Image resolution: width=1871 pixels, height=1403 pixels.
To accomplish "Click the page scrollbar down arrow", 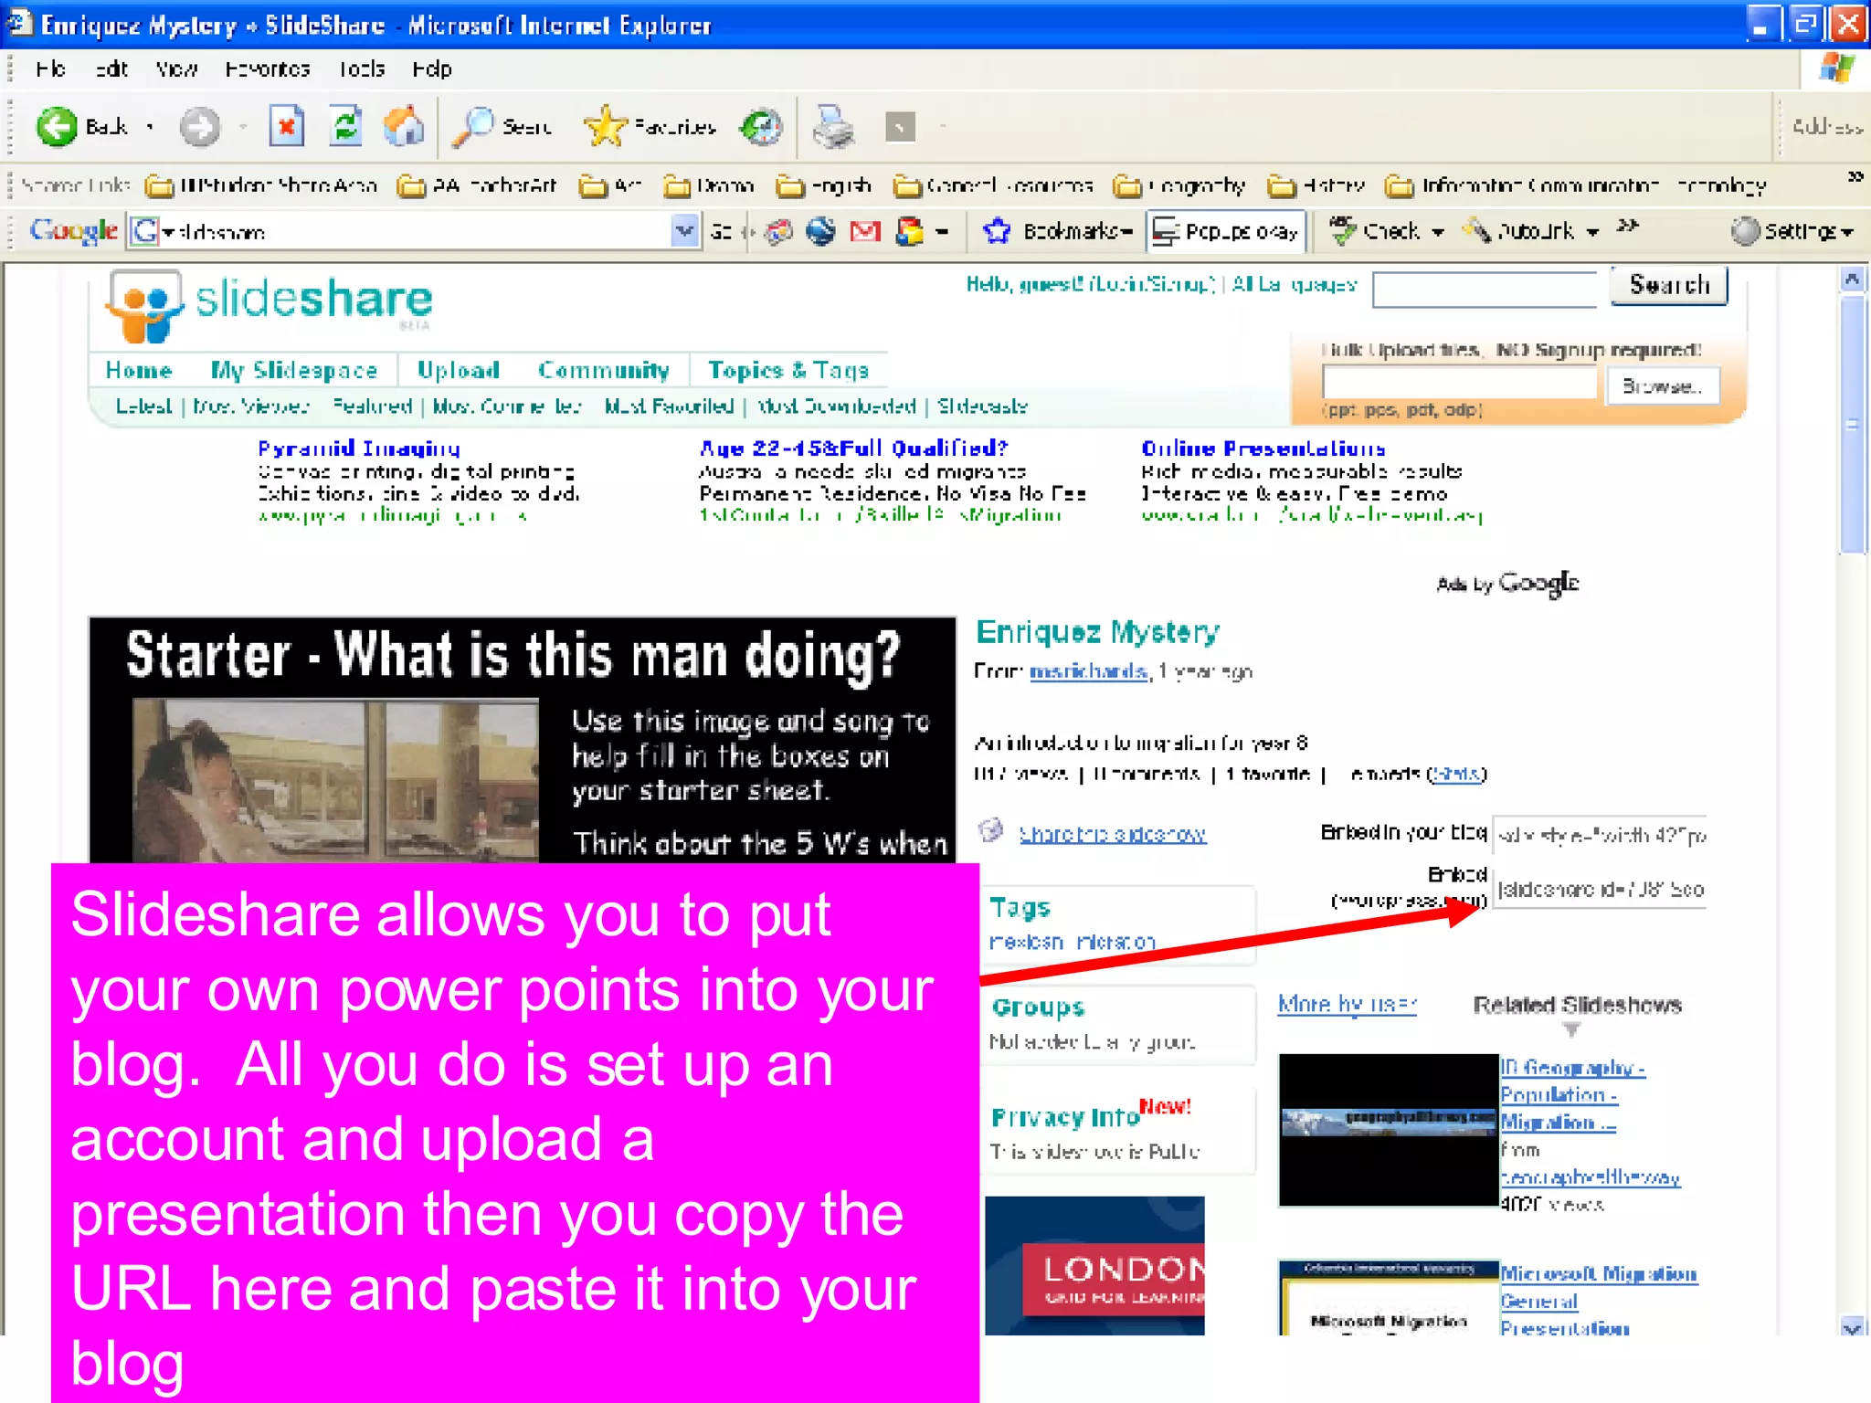I will (1853, 1326).
